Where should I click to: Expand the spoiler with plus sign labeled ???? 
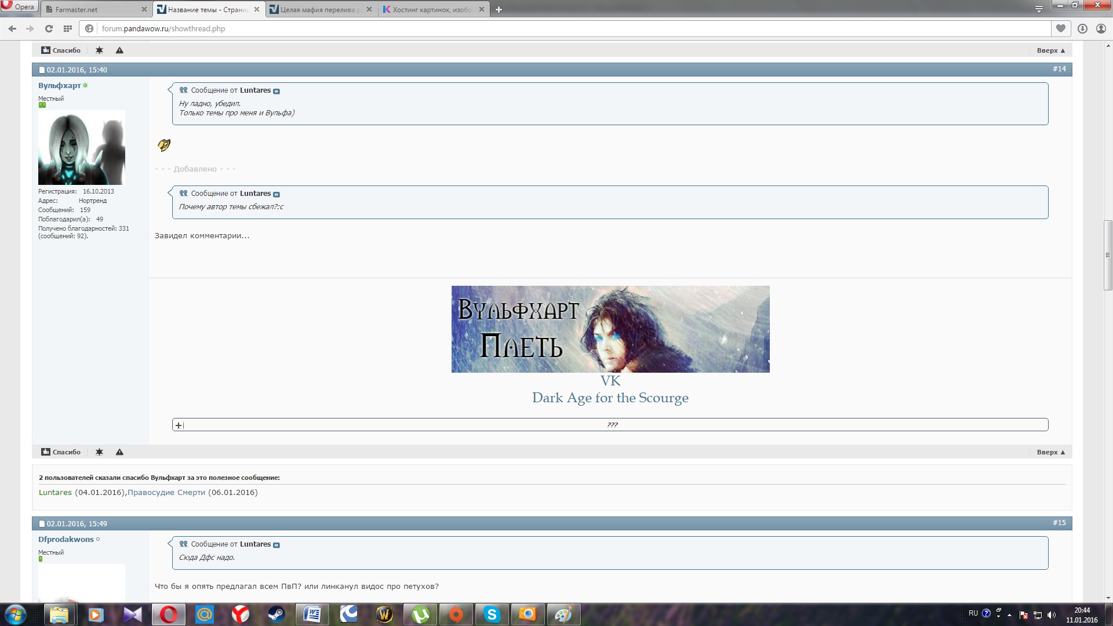tap(179, 425)
